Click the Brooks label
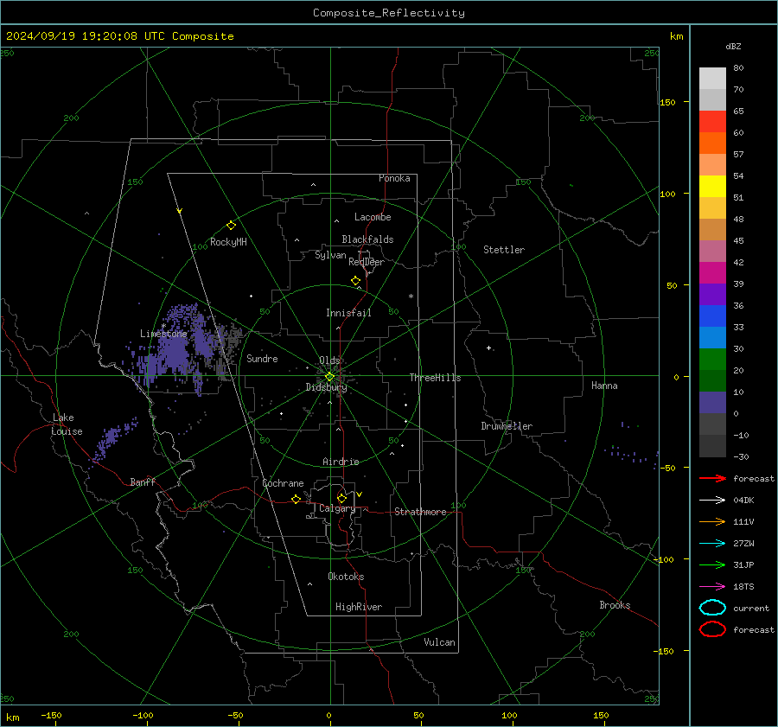Screen dimensions: 778x727 coord(615,605)
